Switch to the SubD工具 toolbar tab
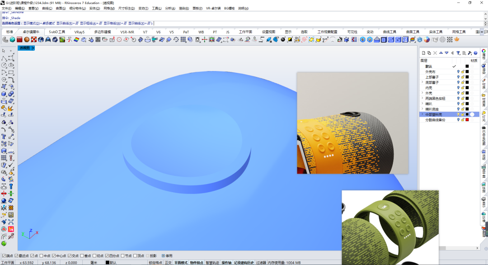Viewport: 488px width, 265px height. [57, 32]
